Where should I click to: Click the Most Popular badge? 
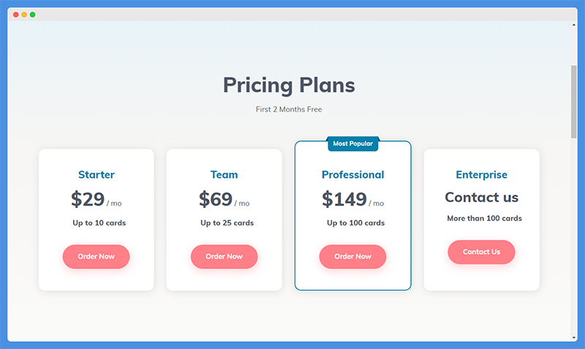pos(353,143)
